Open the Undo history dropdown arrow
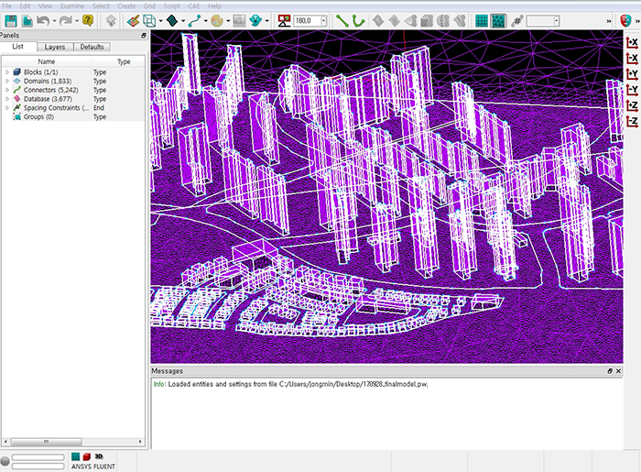 [x=54, y=21]
